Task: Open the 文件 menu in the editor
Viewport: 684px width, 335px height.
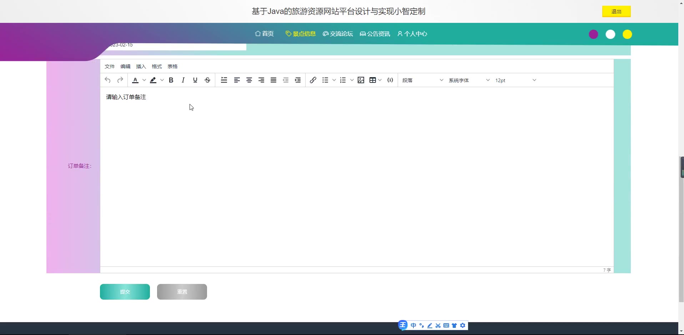Action: (x=110, y=66)
